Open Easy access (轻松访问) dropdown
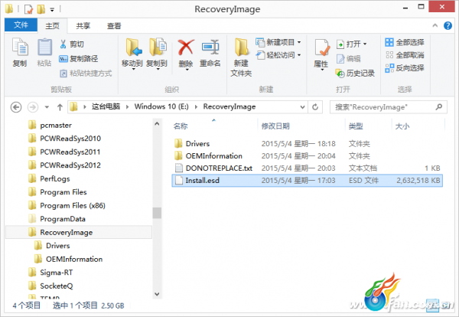The width and height of the screenshot is (459, 317). pos(278,55)
